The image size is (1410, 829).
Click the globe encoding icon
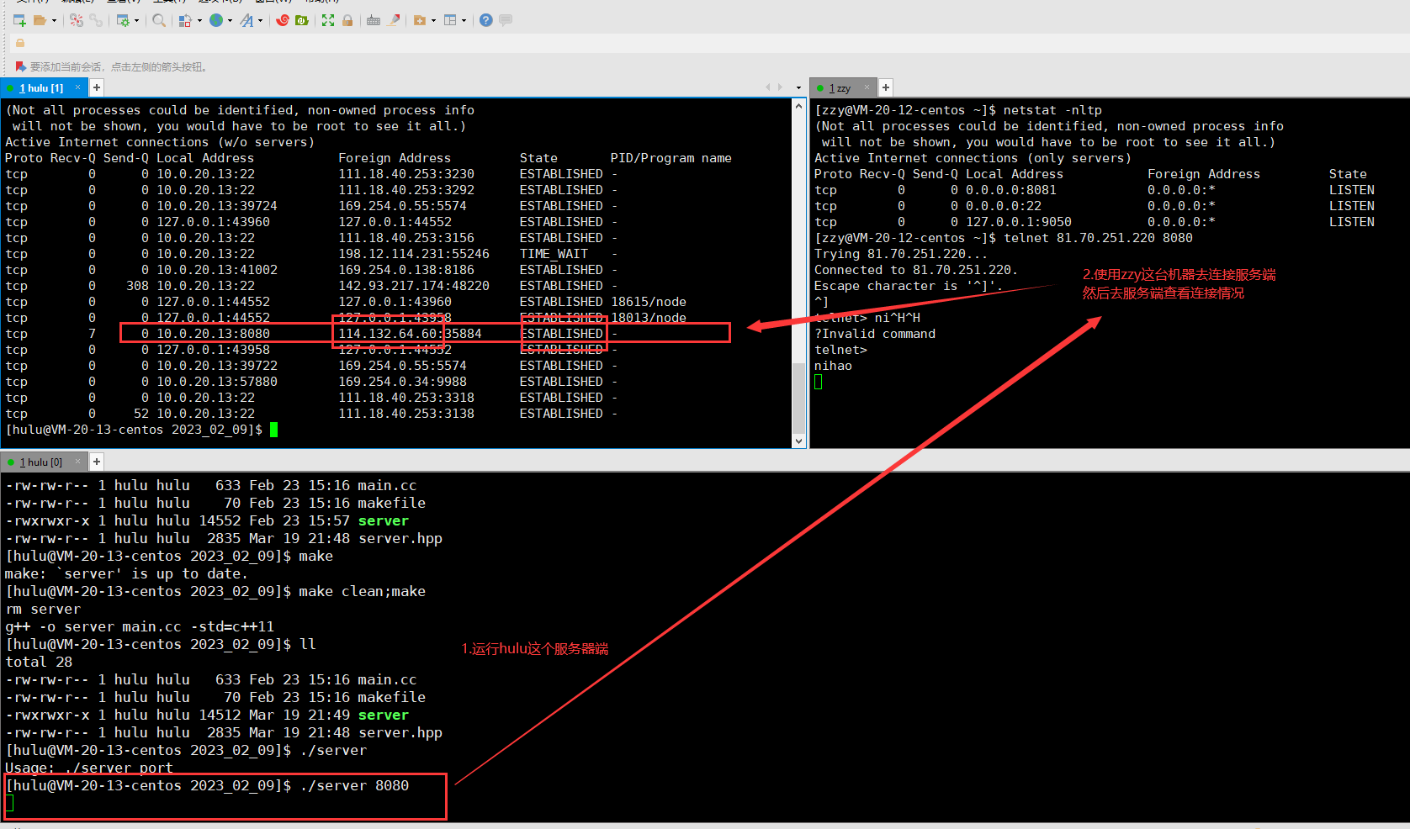216,20
